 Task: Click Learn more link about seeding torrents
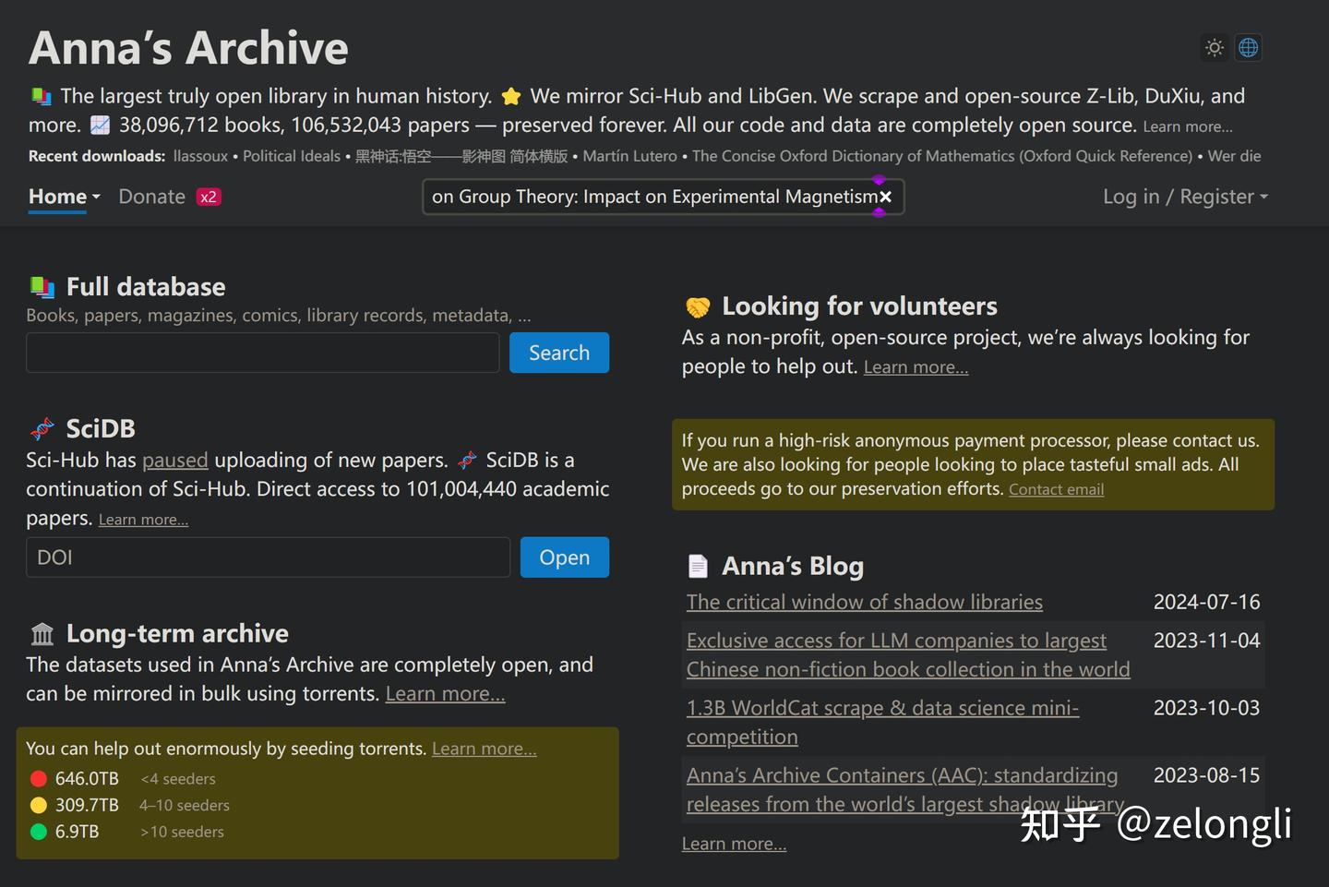click(484, 749)
